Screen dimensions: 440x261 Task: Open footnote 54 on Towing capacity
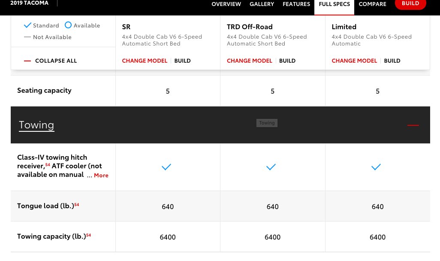[x=88, y=235]
